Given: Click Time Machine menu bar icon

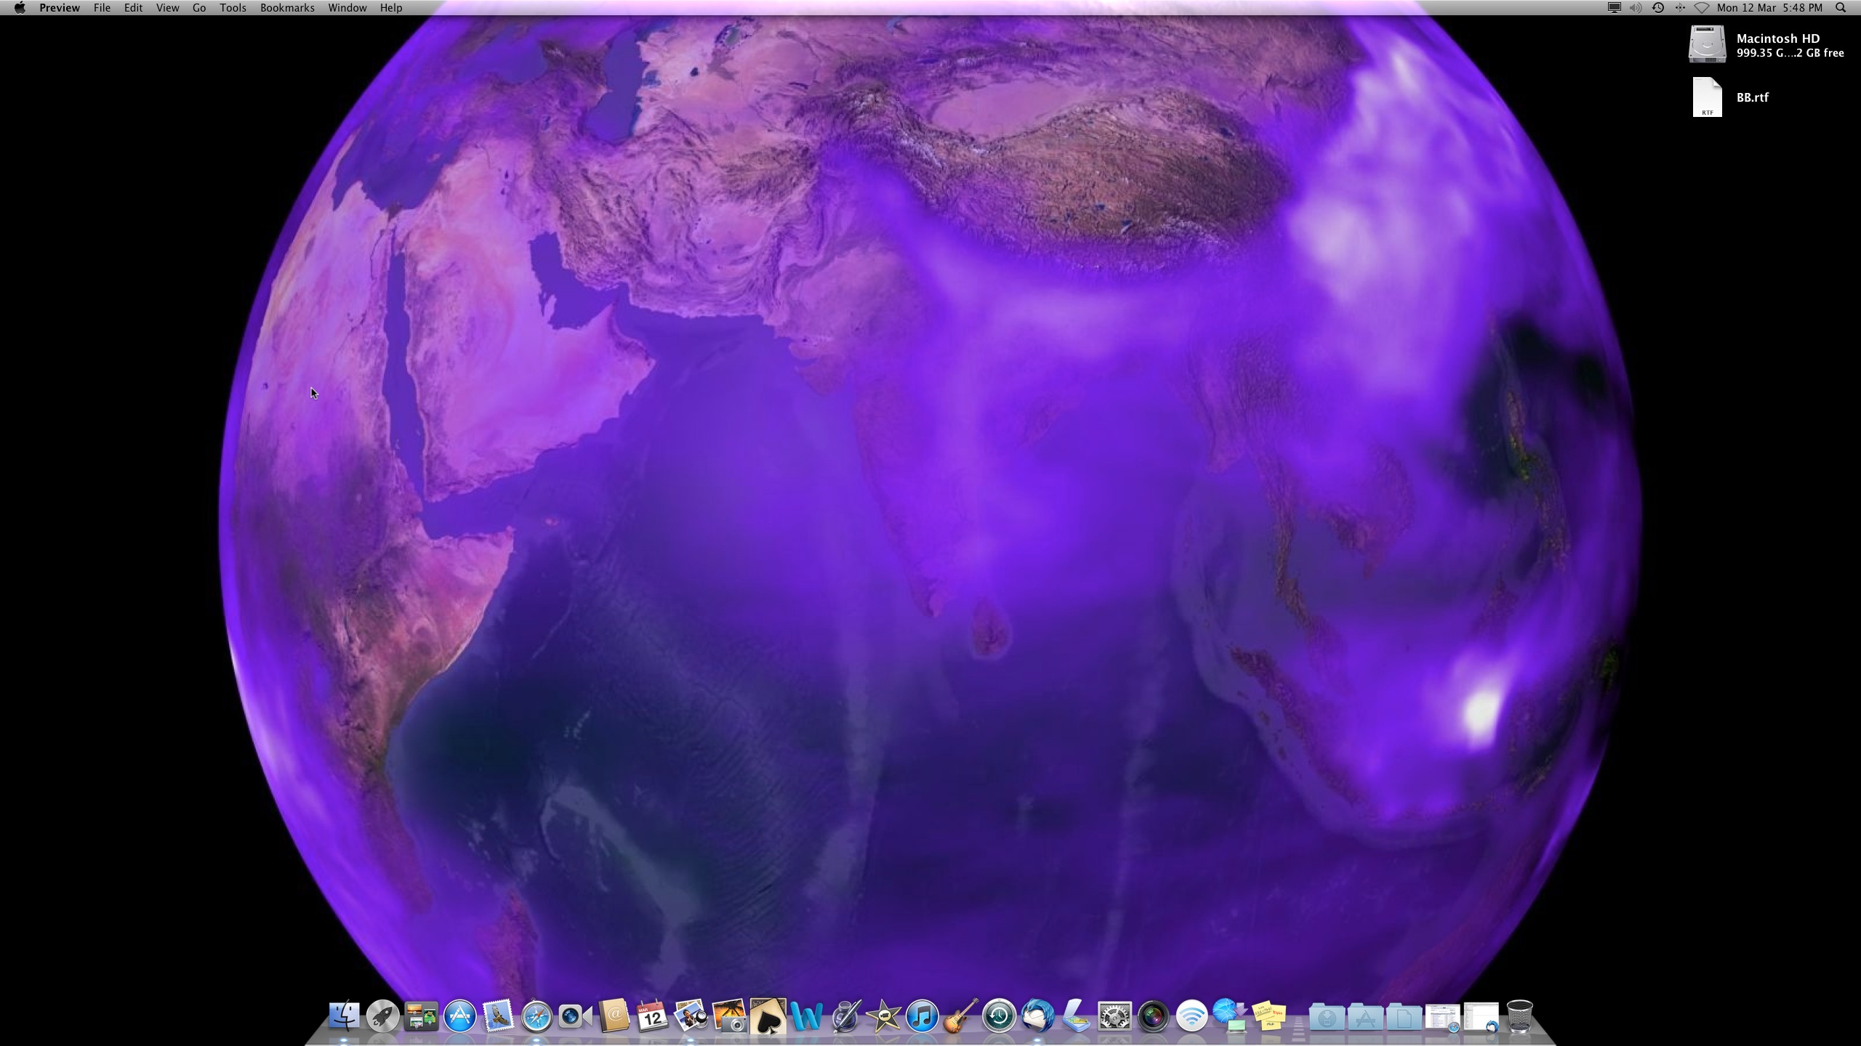Looking at the screenshot, I should point(1658,8).
